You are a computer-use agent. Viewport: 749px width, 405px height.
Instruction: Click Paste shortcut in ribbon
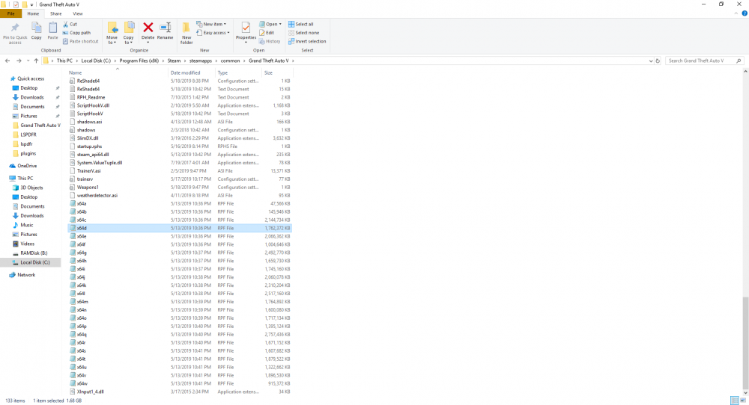80,41
